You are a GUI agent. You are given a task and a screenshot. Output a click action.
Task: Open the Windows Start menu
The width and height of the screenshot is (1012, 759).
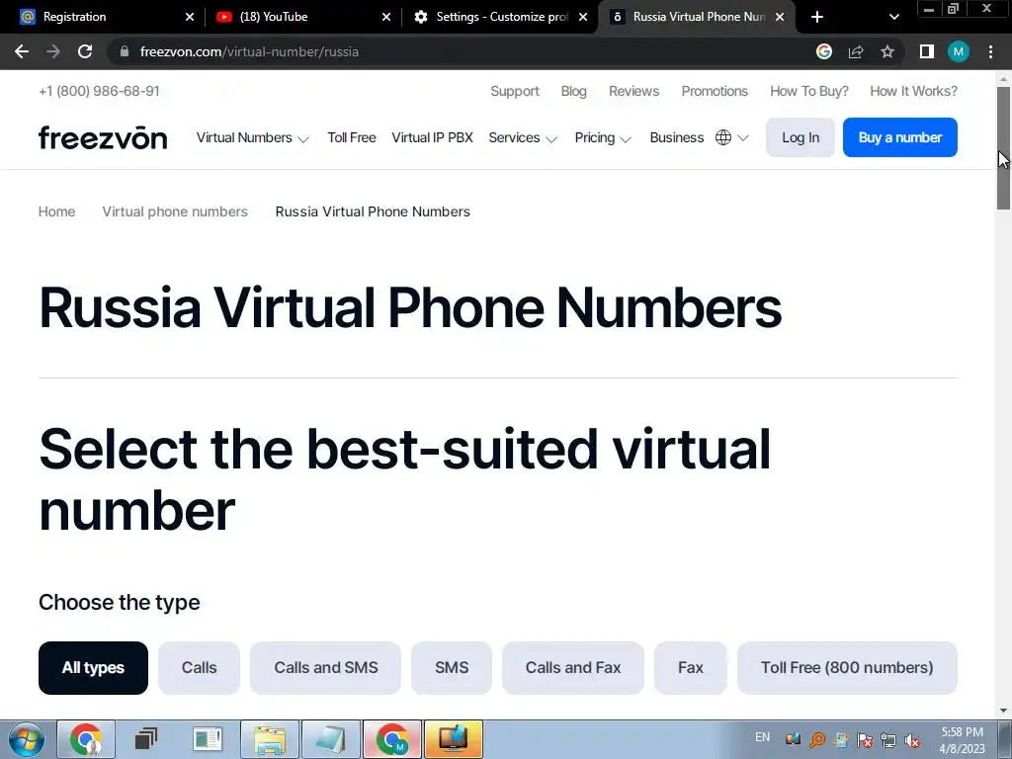(x=26, y=739)
